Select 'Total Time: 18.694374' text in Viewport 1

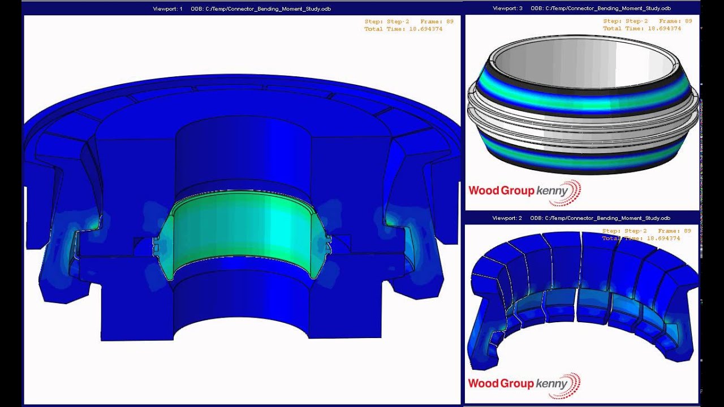pyautogui.click(x=403, y=29)
